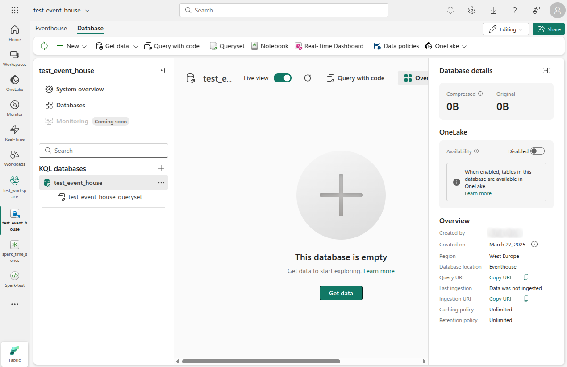Refresh the database using the toolbar refresh icon
This screenshot has height=367, width=567.
pyautogui.click(x=44, y=46)
